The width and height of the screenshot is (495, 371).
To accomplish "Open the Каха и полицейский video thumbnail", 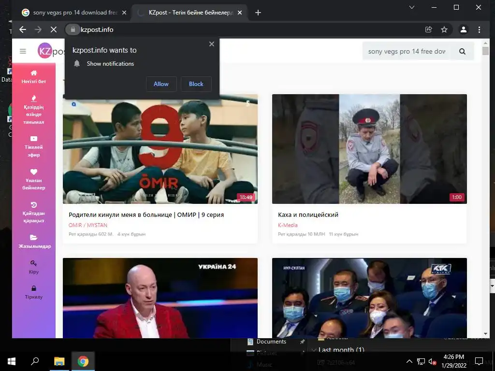I will coord(369,149).
